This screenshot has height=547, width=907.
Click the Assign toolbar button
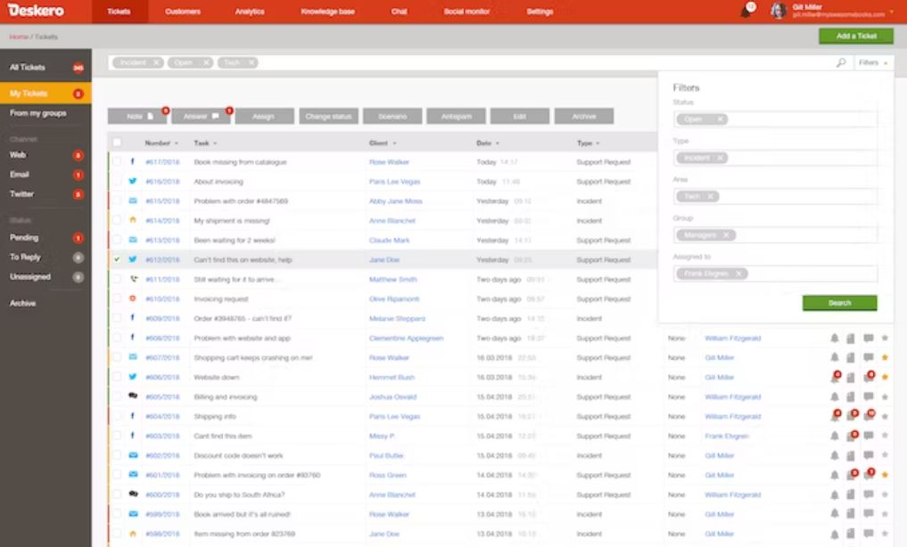(264, 116)
